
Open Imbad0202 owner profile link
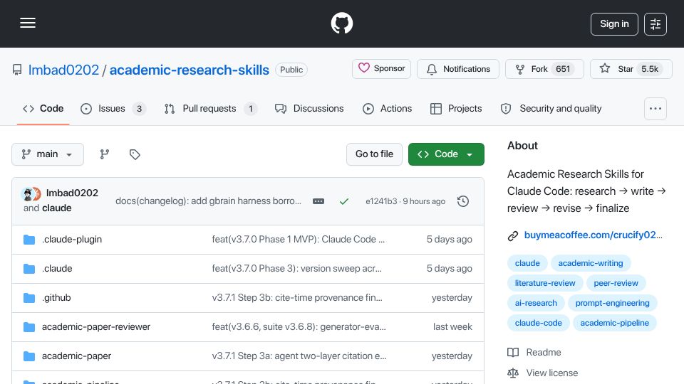[63, 70]
